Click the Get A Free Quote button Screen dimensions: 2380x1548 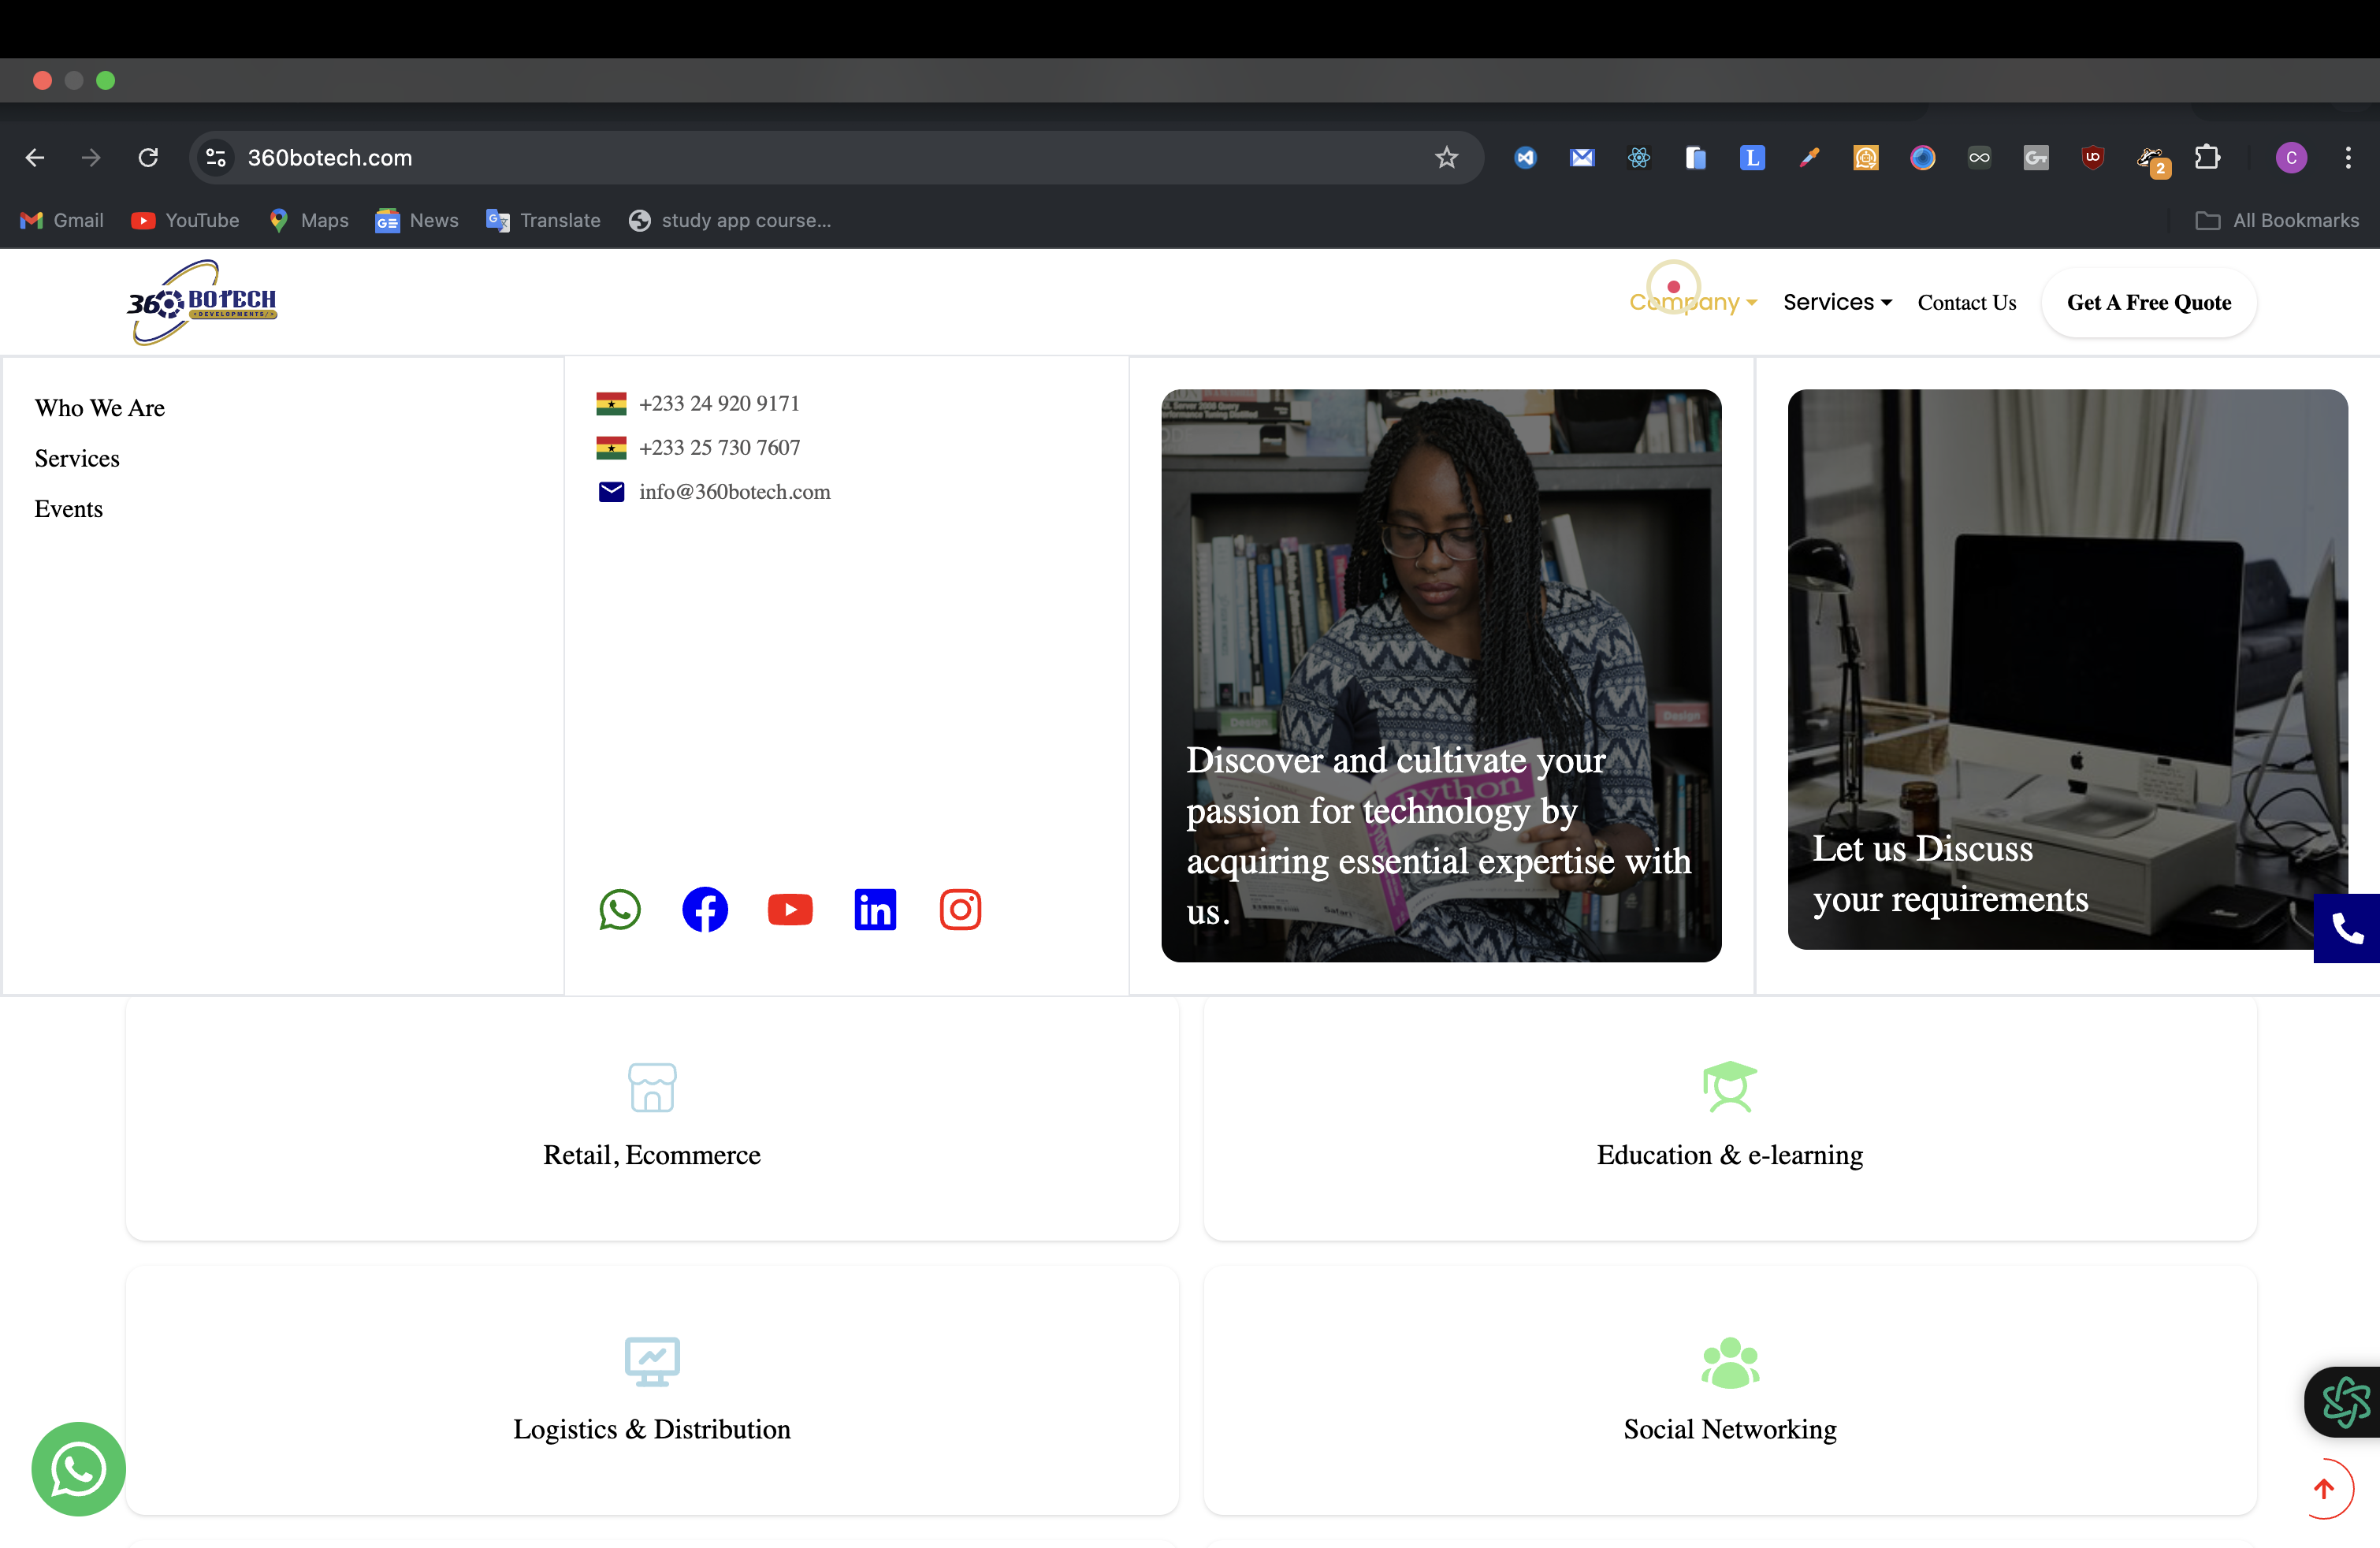coord(2148,302)
